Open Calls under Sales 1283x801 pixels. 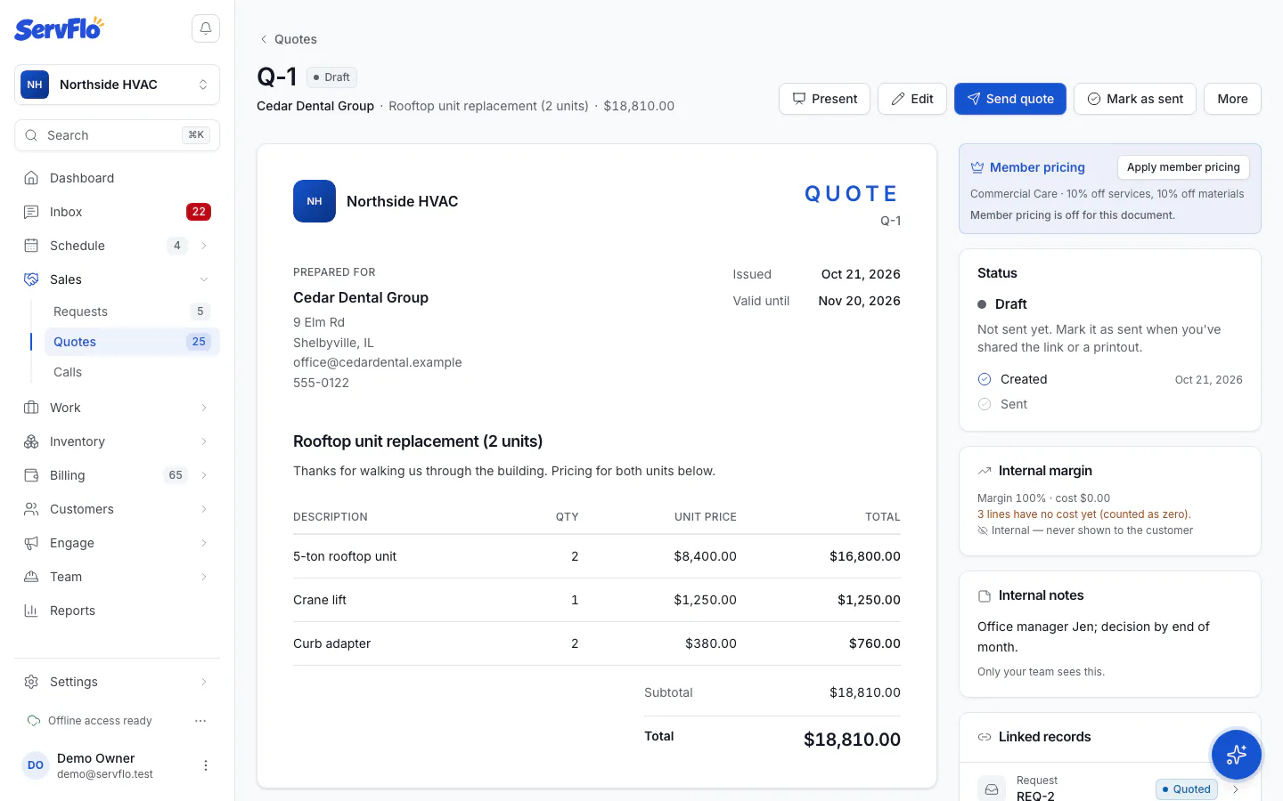click(x=132, y=372)
